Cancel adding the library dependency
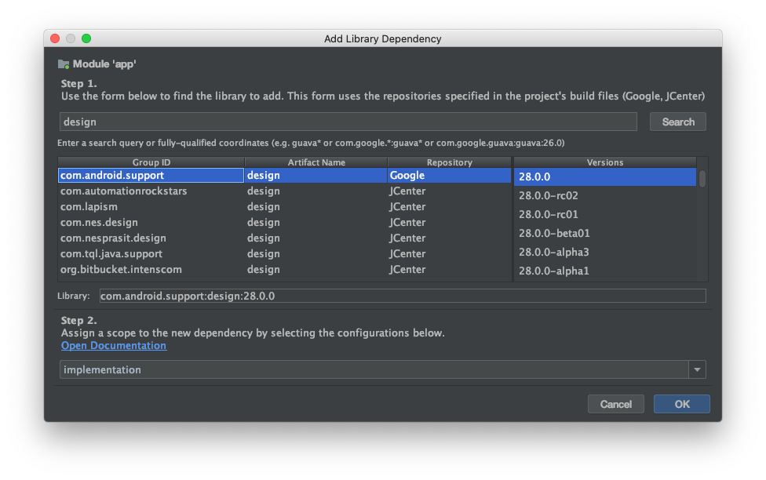 point(615,404)
